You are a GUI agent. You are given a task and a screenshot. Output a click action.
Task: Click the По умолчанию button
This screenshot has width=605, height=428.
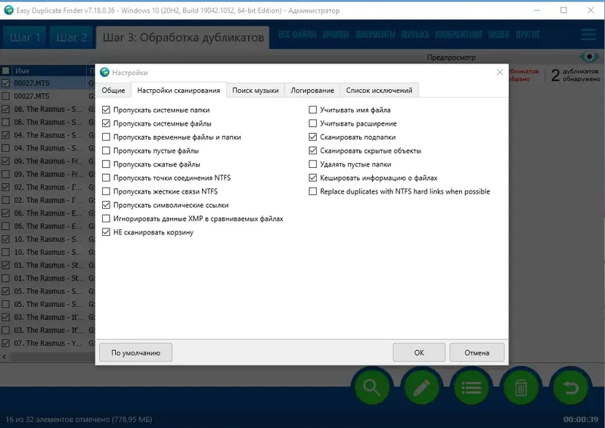tap(136, 352)
